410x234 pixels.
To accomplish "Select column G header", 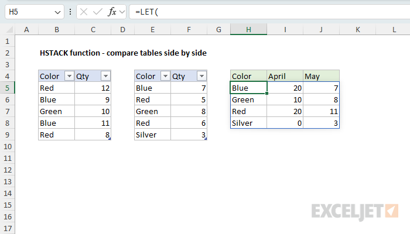I will pyautogui.click(x=218, y=29).
